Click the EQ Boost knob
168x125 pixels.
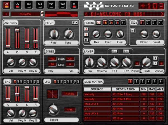(x=156, y=34)
